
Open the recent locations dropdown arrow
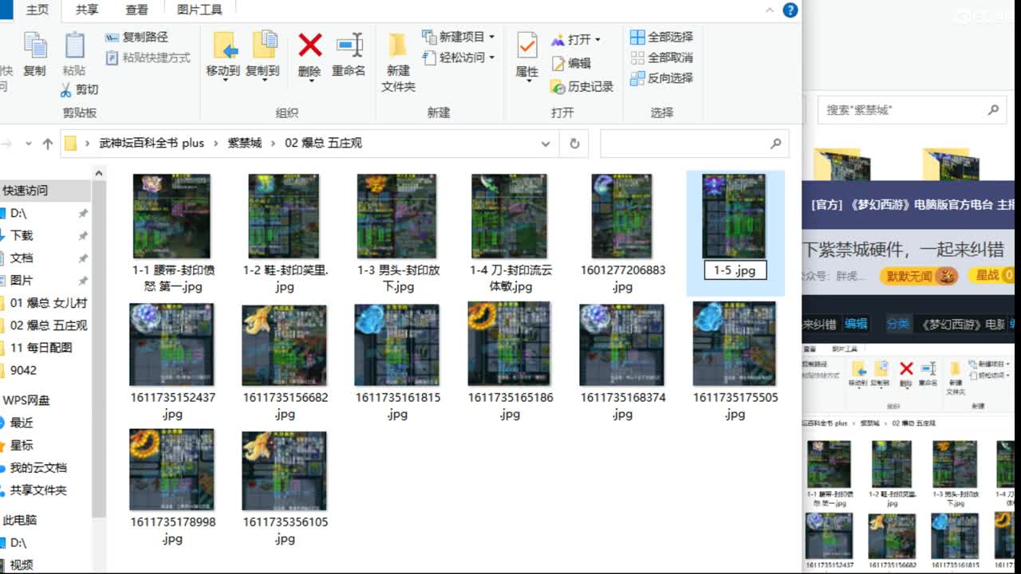29,143
